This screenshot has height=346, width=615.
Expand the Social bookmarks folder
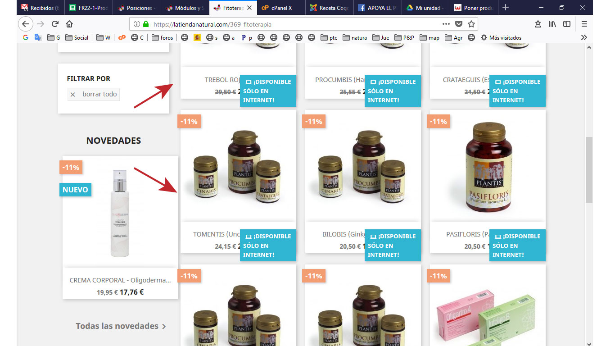pyautogui.click(x=77, y=37)
